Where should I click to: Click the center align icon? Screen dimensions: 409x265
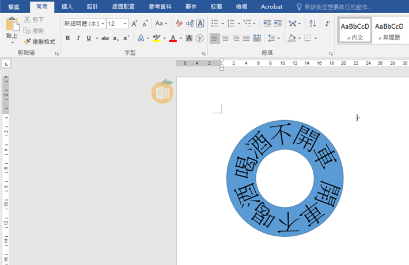click(225, 39)
